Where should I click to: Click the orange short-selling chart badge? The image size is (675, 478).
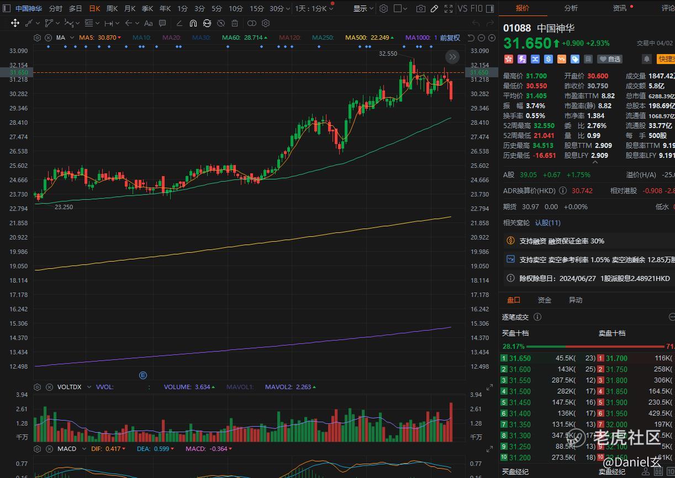click(561, 59)
